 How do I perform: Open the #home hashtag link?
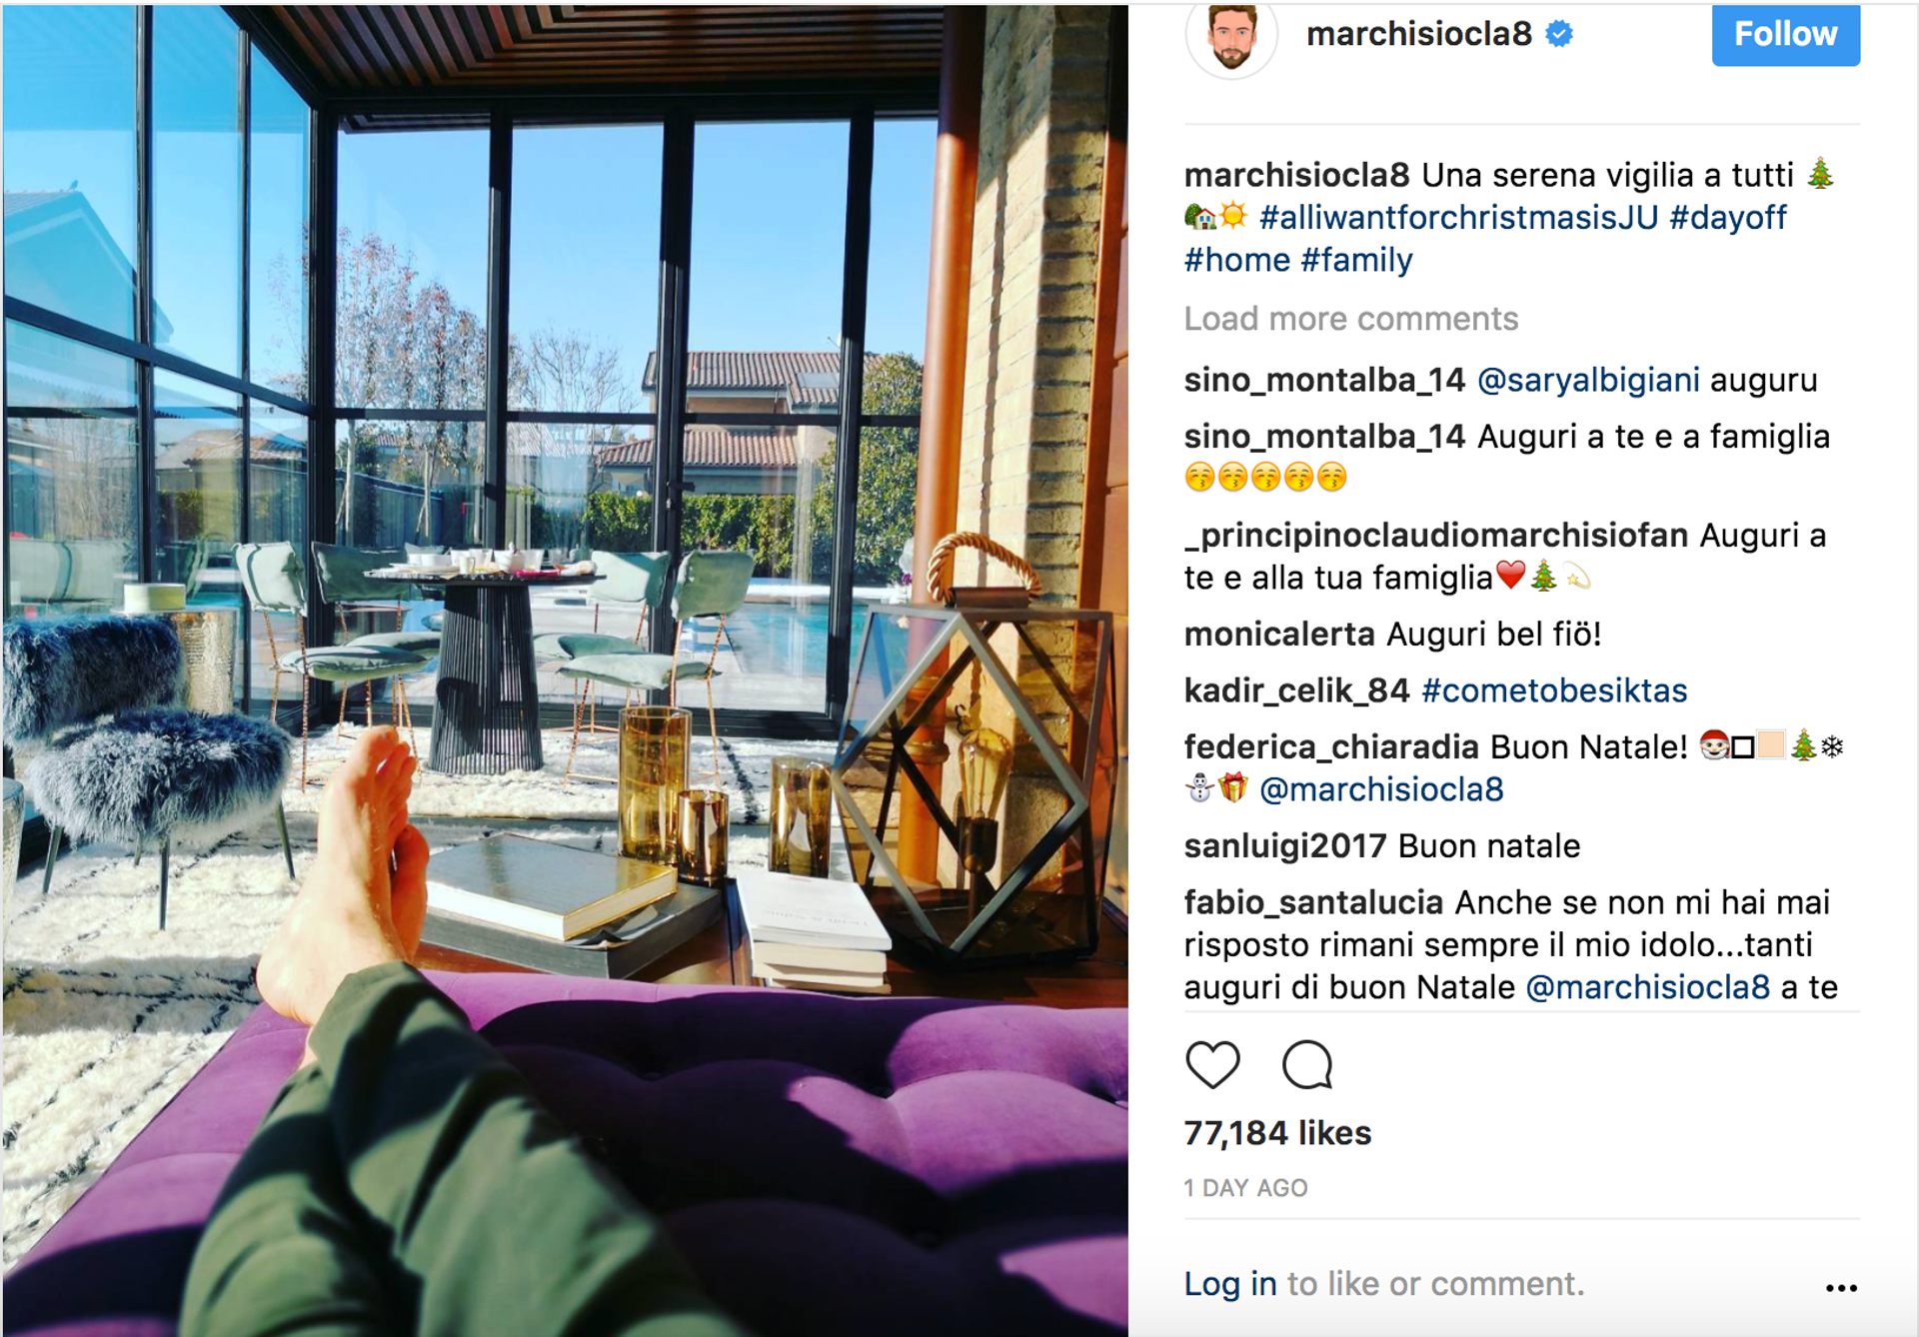coord(1236,260)
